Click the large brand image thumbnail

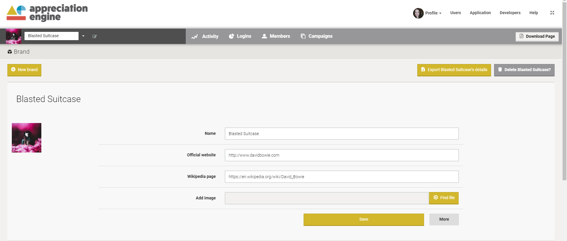point(27,138)
